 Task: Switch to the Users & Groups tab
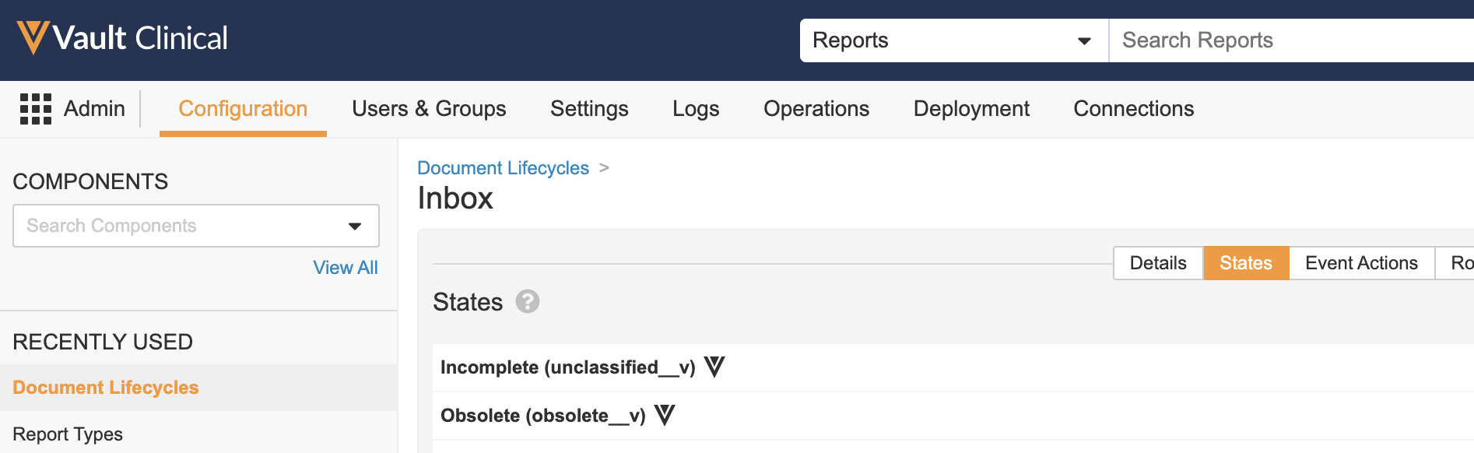[429, 109]
